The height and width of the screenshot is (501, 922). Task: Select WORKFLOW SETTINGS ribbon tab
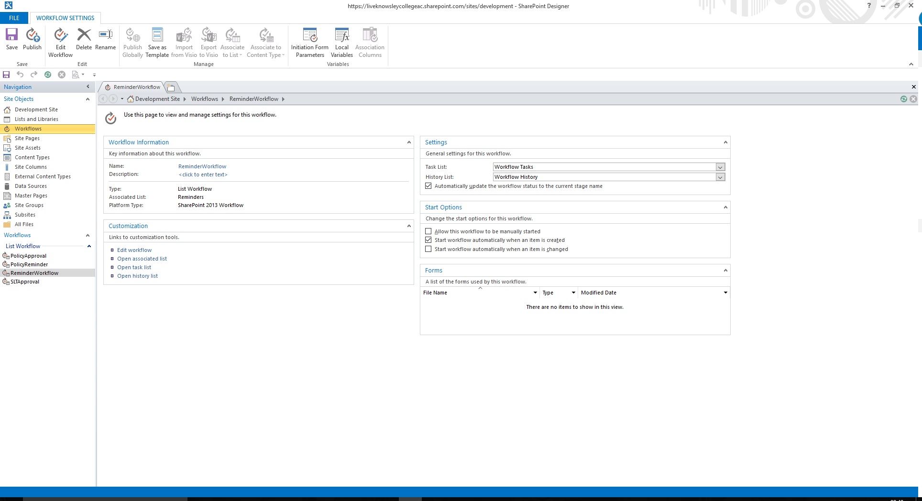(x=66, y=18)
